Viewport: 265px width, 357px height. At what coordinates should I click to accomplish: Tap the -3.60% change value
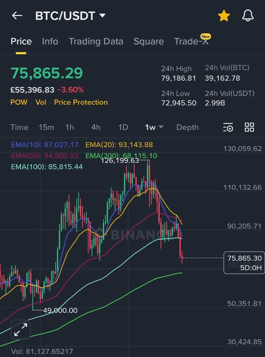[x=71, y=90]
